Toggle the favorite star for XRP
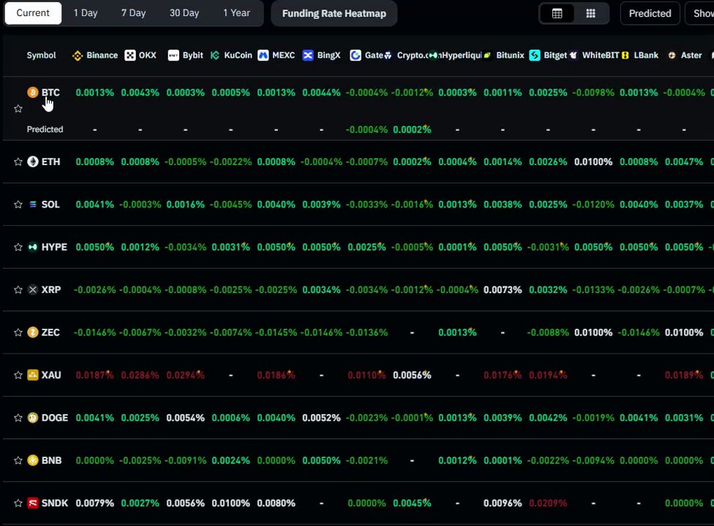714x526 pixels. pyautogui.click(x=18, y=290)
